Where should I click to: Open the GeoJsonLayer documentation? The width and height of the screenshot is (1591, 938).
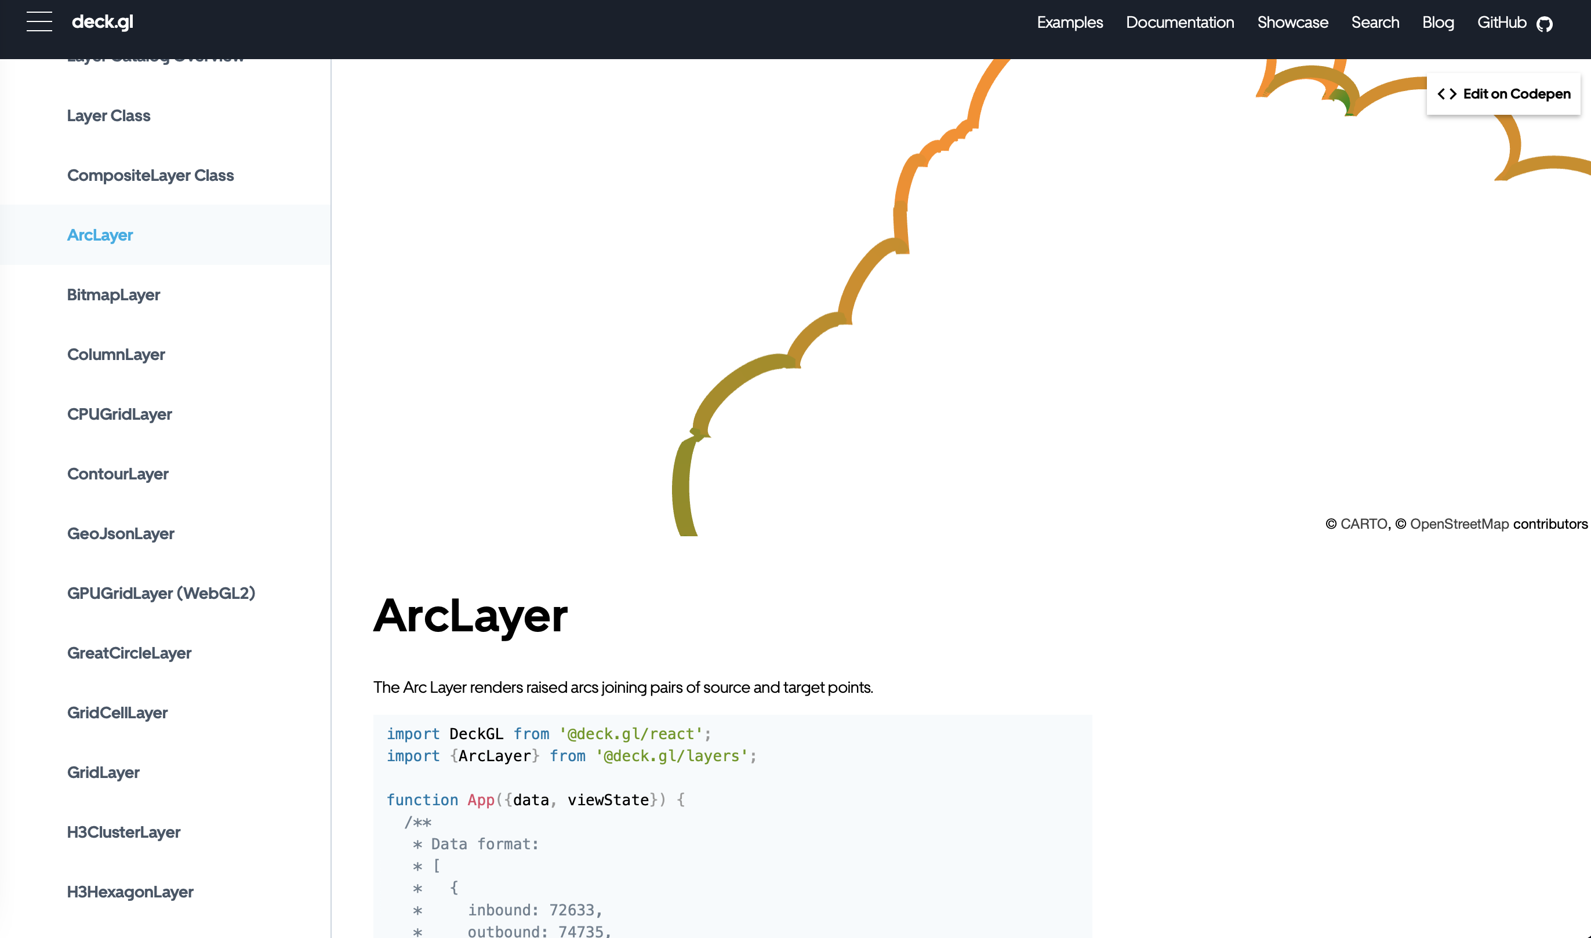(x=120, y=533)
